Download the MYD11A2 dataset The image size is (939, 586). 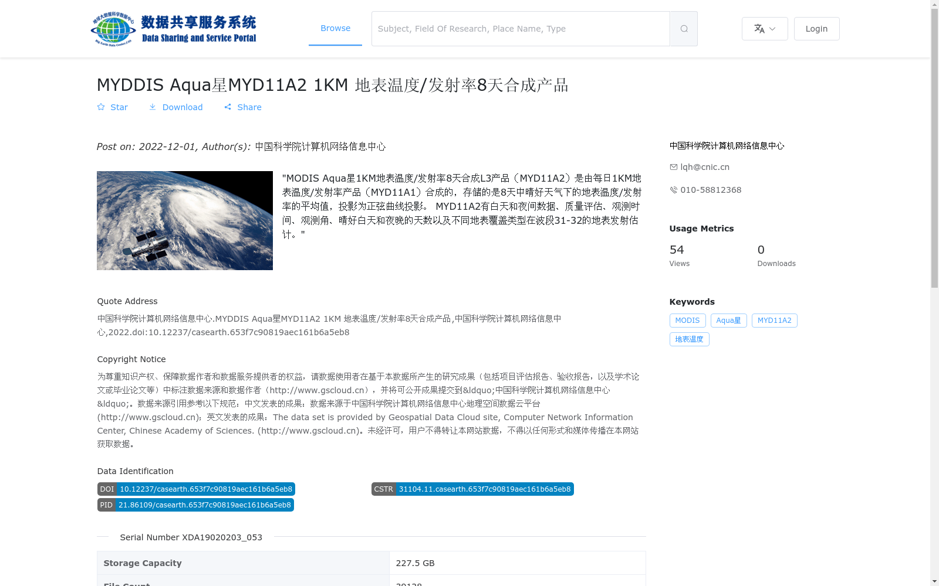[175, 107]
